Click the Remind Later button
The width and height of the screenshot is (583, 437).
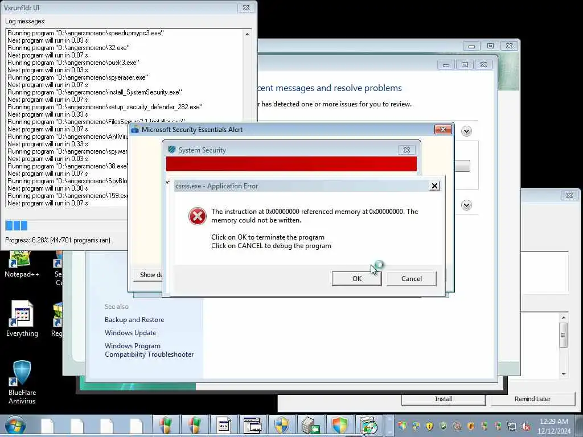(532, 399)
